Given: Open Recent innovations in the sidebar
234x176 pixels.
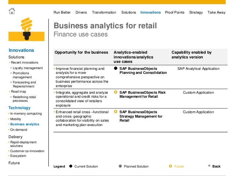Looking at the screenshot, I should coord(25,62).
